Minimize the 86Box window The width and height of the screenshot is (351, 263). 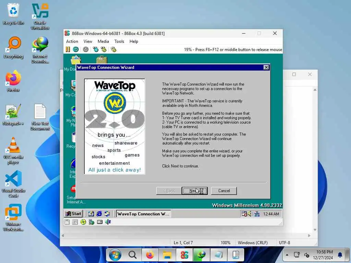(244, 33)
